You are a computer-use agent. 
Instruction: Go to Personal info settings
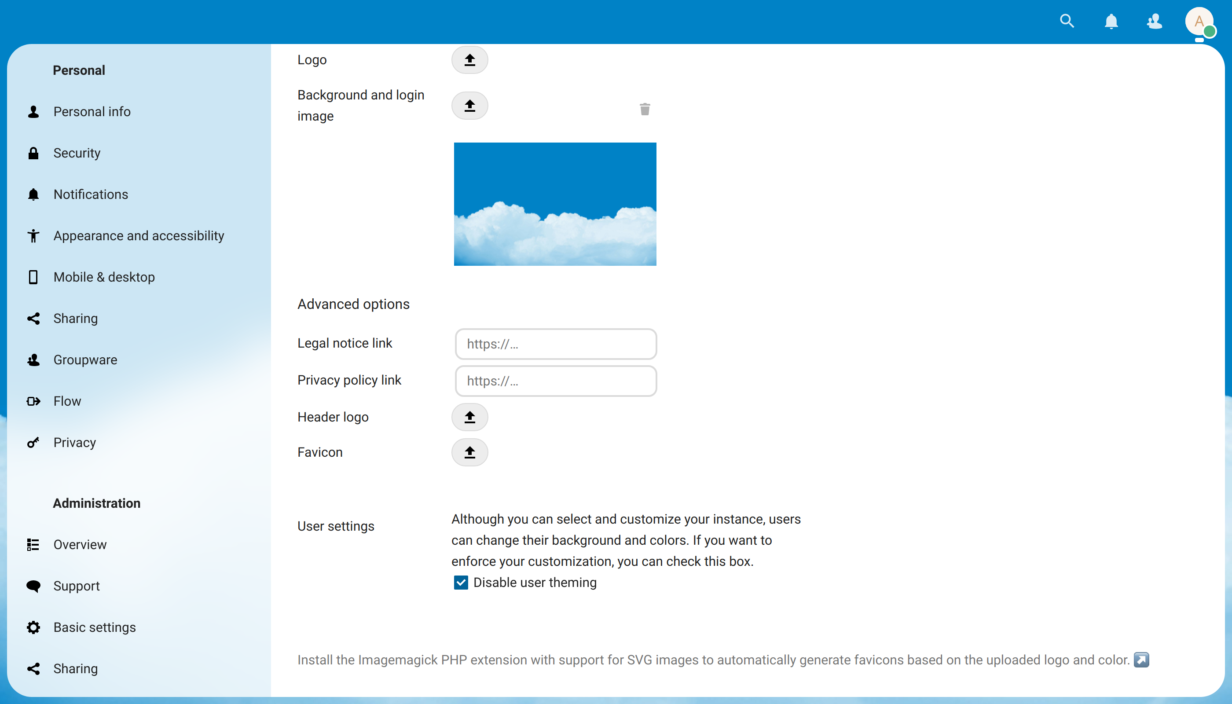tap(92, 112)
